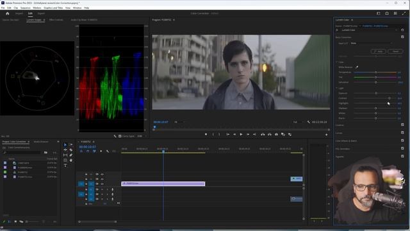Click the Reset button in Lumetri
Screen dimensions: 410x231
[x=395, y=51]
